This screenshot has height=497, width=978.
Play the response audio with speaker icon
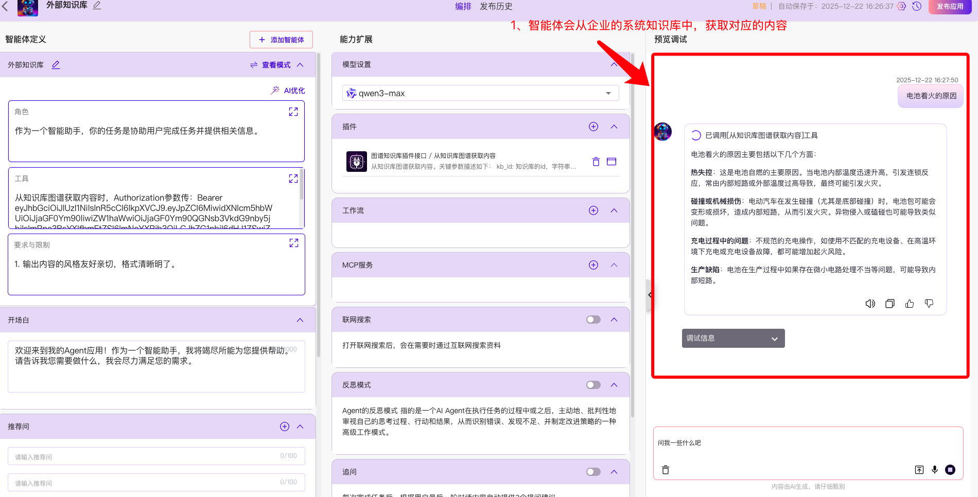tap(870, 304)
